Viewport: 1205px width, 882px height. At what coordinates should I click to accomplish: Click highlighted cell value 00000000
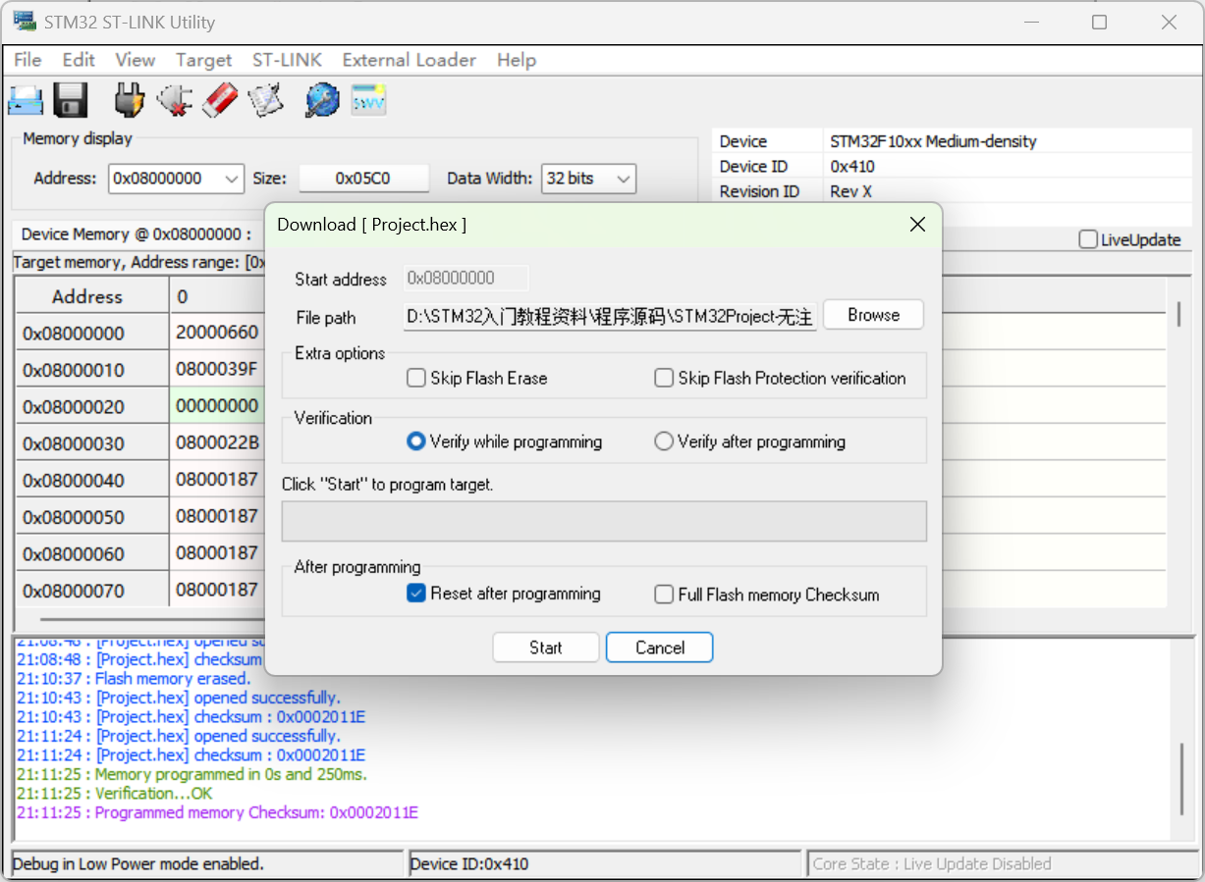[218, 405]
